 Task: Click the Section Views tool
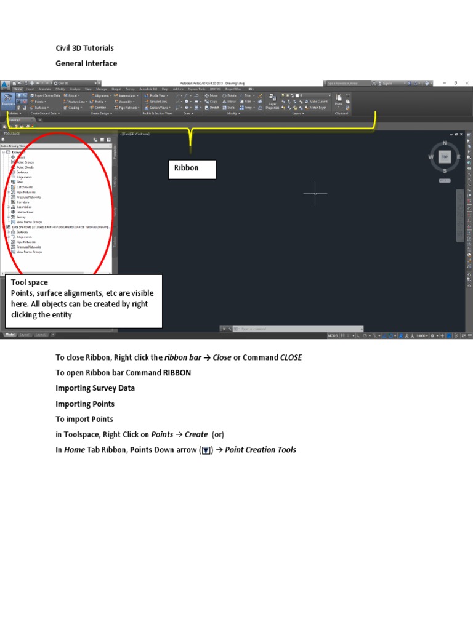coord(157,108)
